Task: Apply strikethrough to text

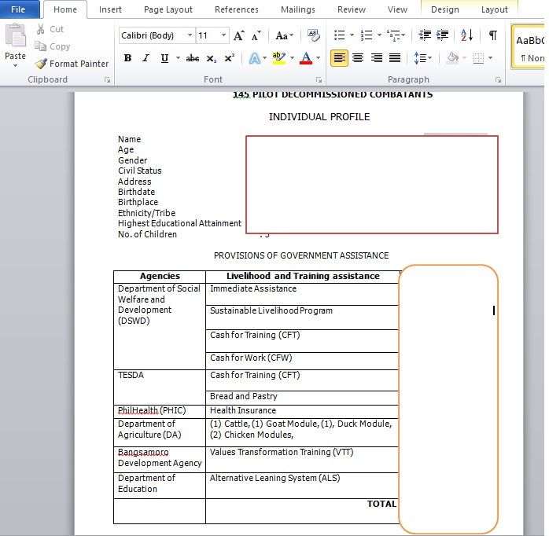Action: pos(192,58)
